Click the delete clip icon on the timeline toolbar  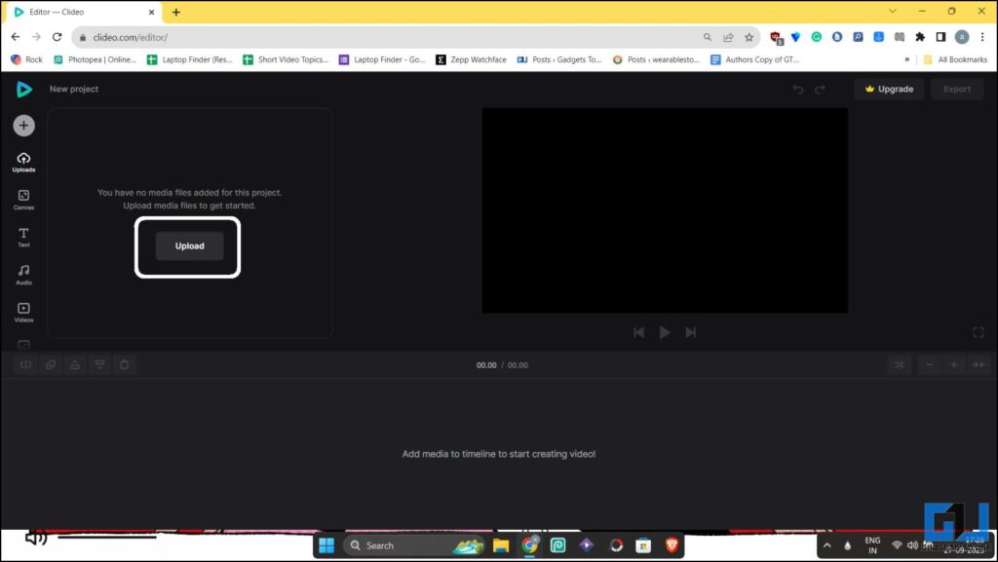tap(124, 364)
